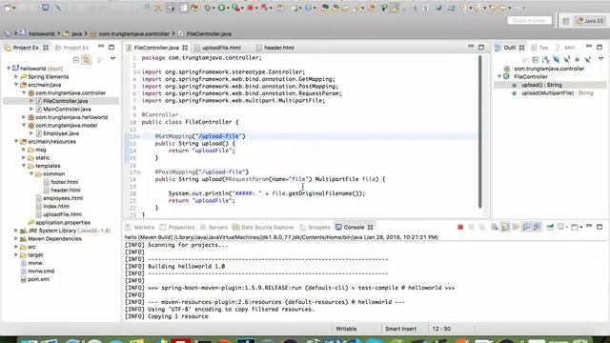Viewport: 610px width, 343px height.
Task: Minimize the Console panel
Action: 589,227
